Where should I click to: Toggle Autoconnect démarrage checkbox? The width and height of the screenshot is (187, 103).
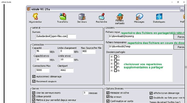[x=34, y=76]
